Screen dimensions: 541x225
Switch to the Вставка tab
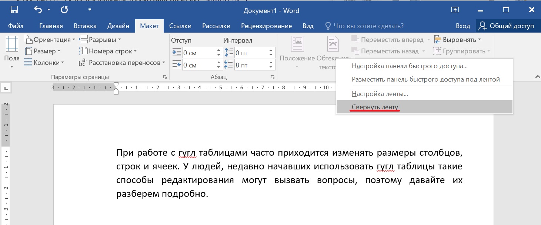85,26
